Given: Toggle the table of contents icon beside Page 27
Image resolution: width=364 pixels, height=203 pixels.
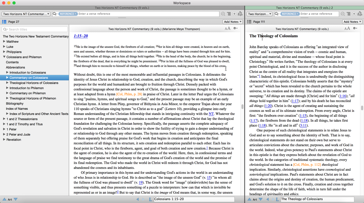Looking at the screenshot, I should 4,22.
